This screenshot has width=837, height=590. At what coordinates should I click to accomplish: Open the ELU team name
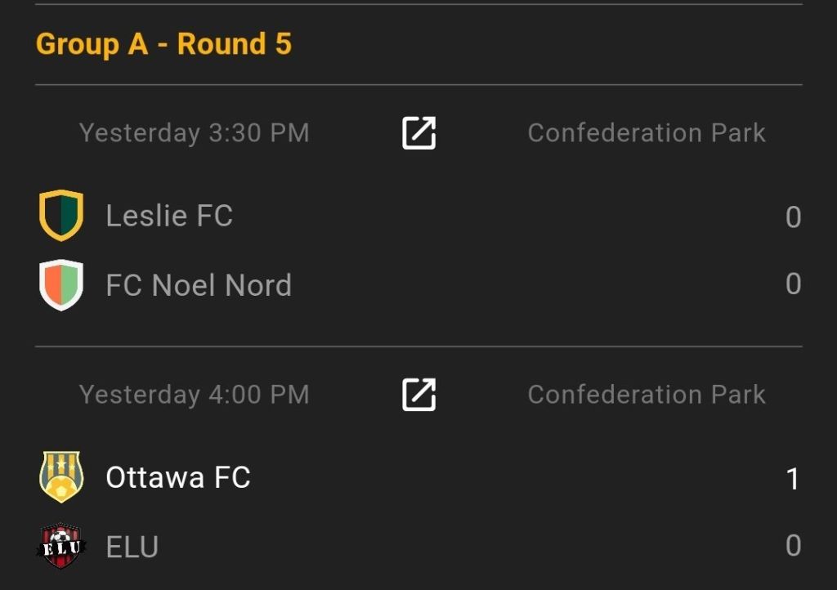pyautogui.click(x=132, y=547)
